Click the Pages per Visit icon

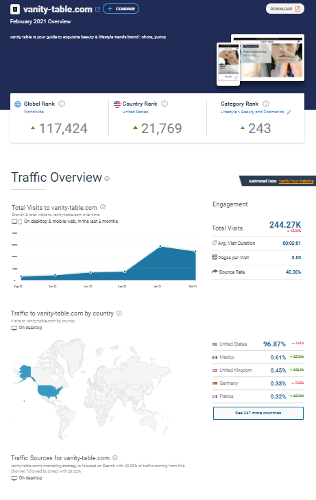[x=215, y=257]
